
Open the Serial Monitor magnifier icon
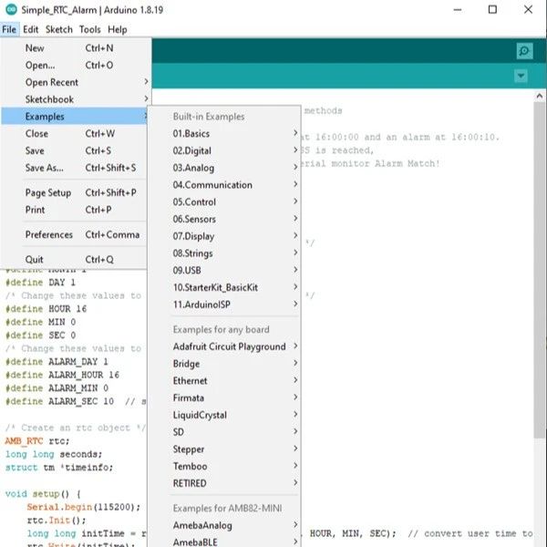pos(524,51)
